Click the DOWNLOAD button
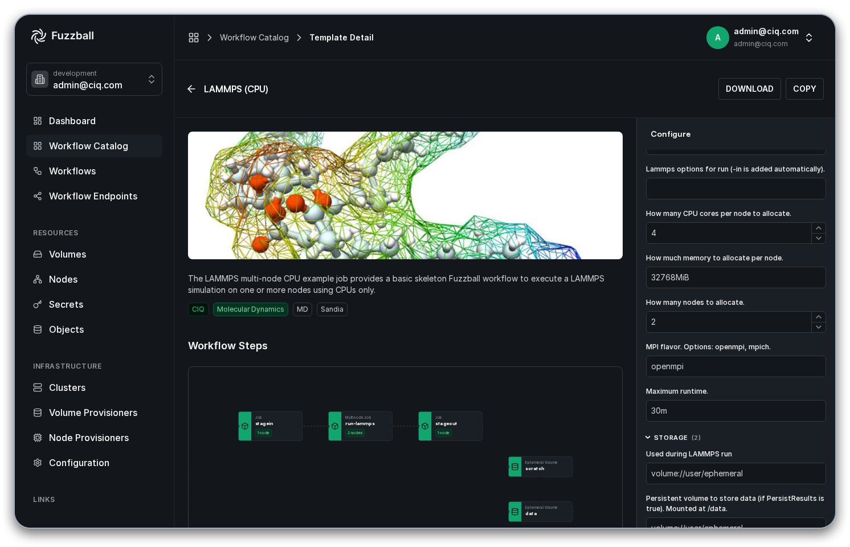 [749, 89]
